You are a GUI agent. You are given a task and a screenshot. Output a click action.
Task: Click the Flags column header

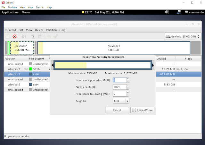click(x=188, y=59)
